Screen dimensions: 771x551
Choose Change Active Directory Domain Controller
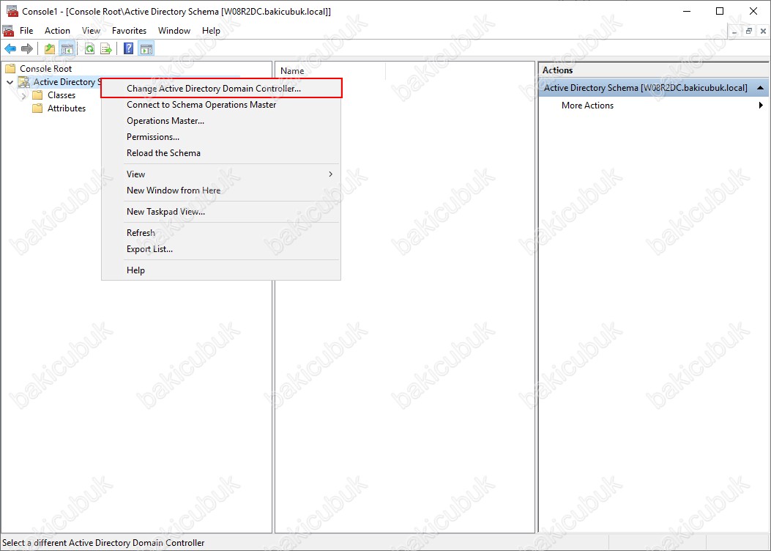[221, 89]
